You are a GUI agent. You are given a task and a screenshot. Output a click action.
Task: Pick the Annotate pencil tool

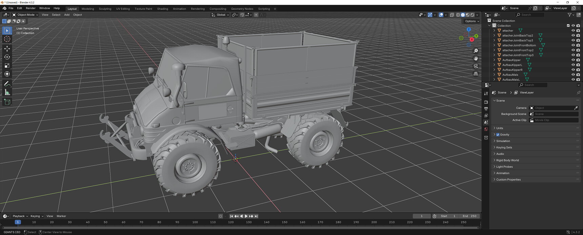[x=7, y=84]
